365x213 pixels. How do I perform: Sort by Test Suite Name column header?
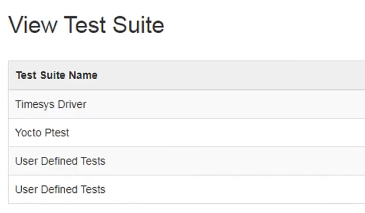point(57,76)
